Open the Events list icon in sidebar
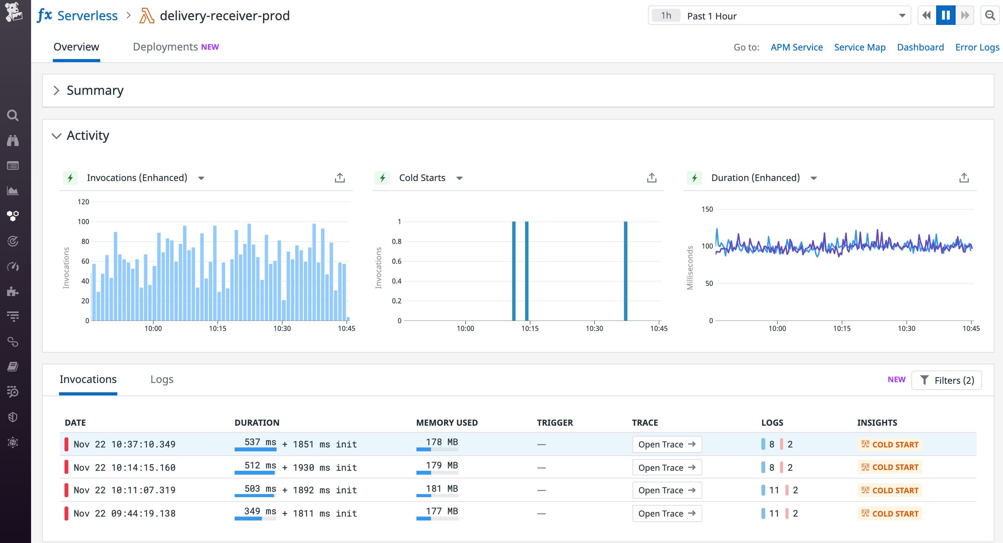 point(13,165)
